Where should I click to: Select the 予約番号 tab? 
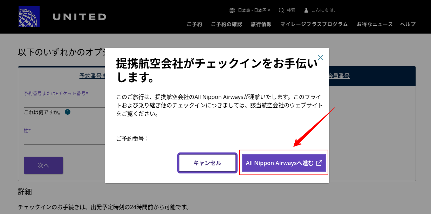point(93,76)
